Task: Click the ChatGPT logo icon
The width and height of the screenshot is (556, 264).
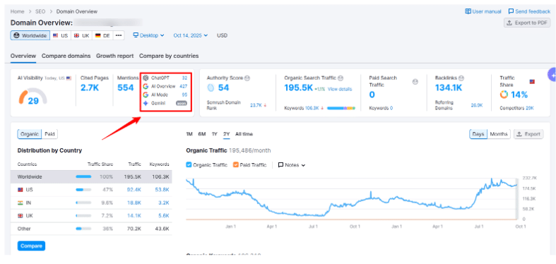Action: (146, 78)
